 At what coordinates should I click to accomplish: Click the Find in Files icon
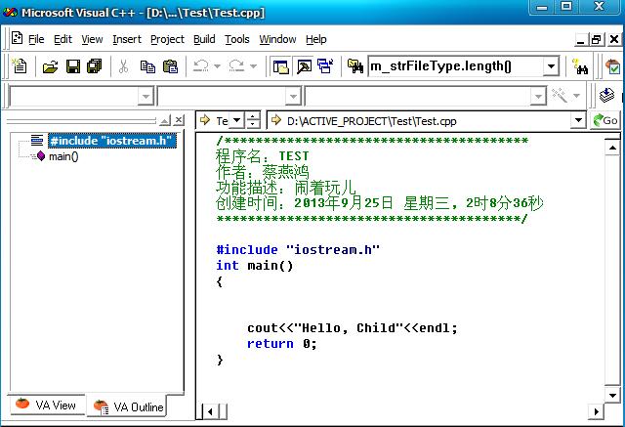point(354,66)
